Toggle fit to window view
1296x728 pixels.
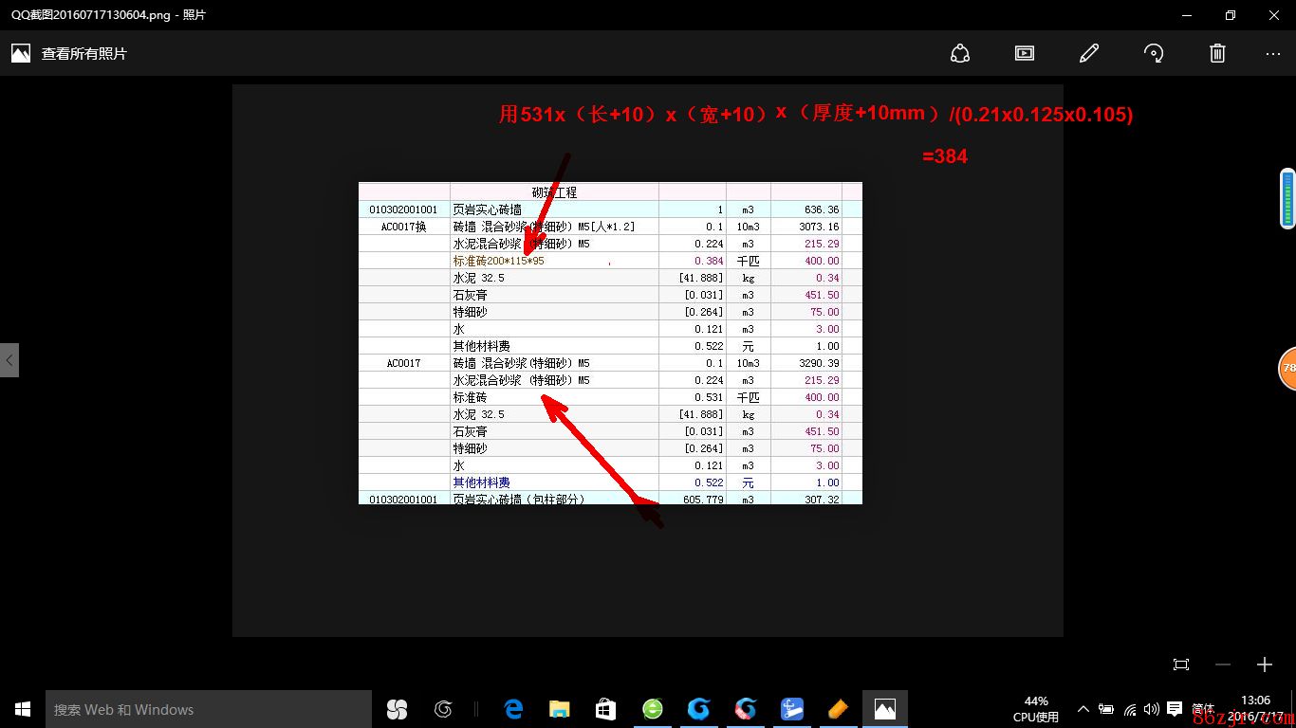coord(1181,664)
